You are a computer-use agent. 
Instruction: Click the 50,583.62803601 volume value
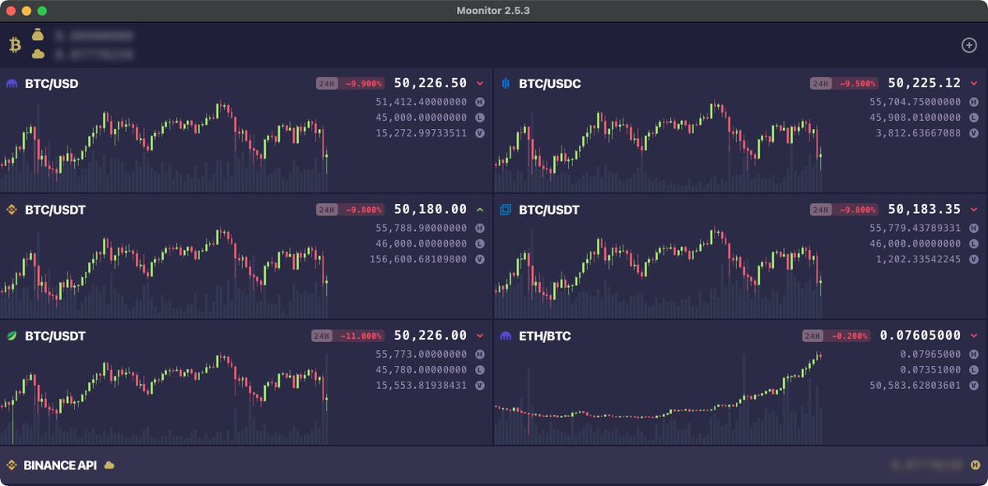[916, 386]
